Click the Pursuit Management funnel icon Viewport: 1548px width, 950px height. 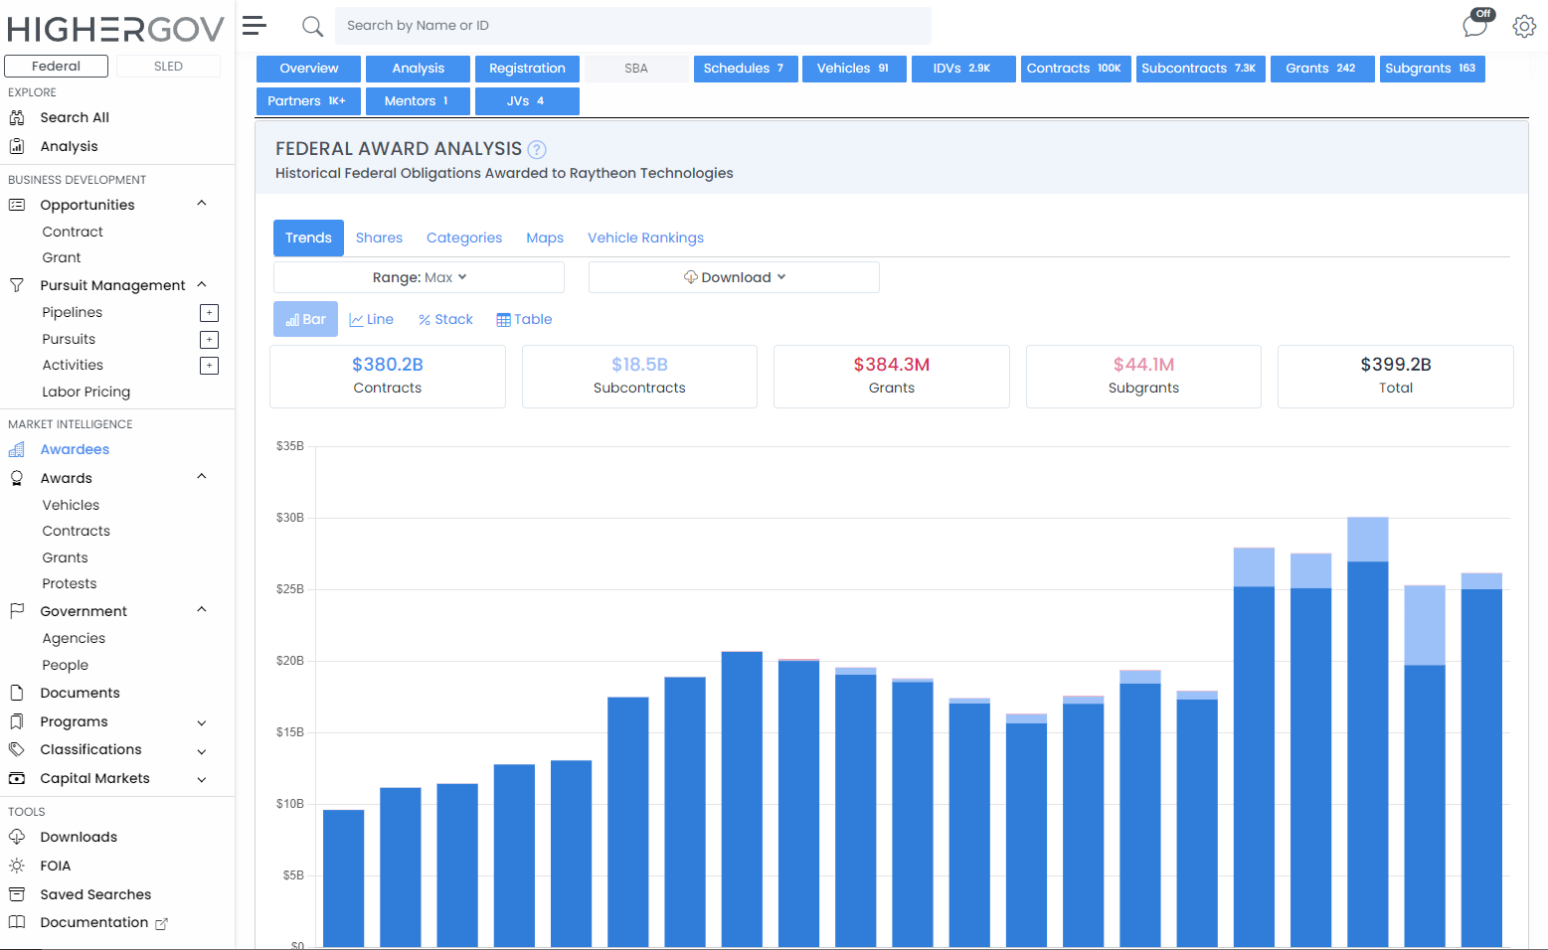(x=17, y=285)
